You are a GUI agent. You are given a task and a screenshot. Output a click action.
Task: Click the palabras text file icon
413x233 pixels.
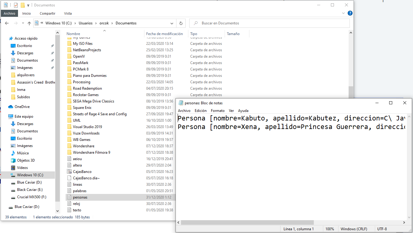69,191
